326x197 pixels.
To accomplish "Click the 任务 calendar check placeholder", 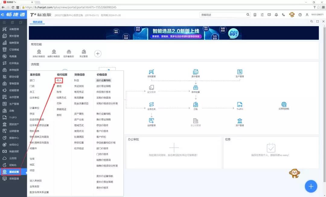I will point(271,148).
